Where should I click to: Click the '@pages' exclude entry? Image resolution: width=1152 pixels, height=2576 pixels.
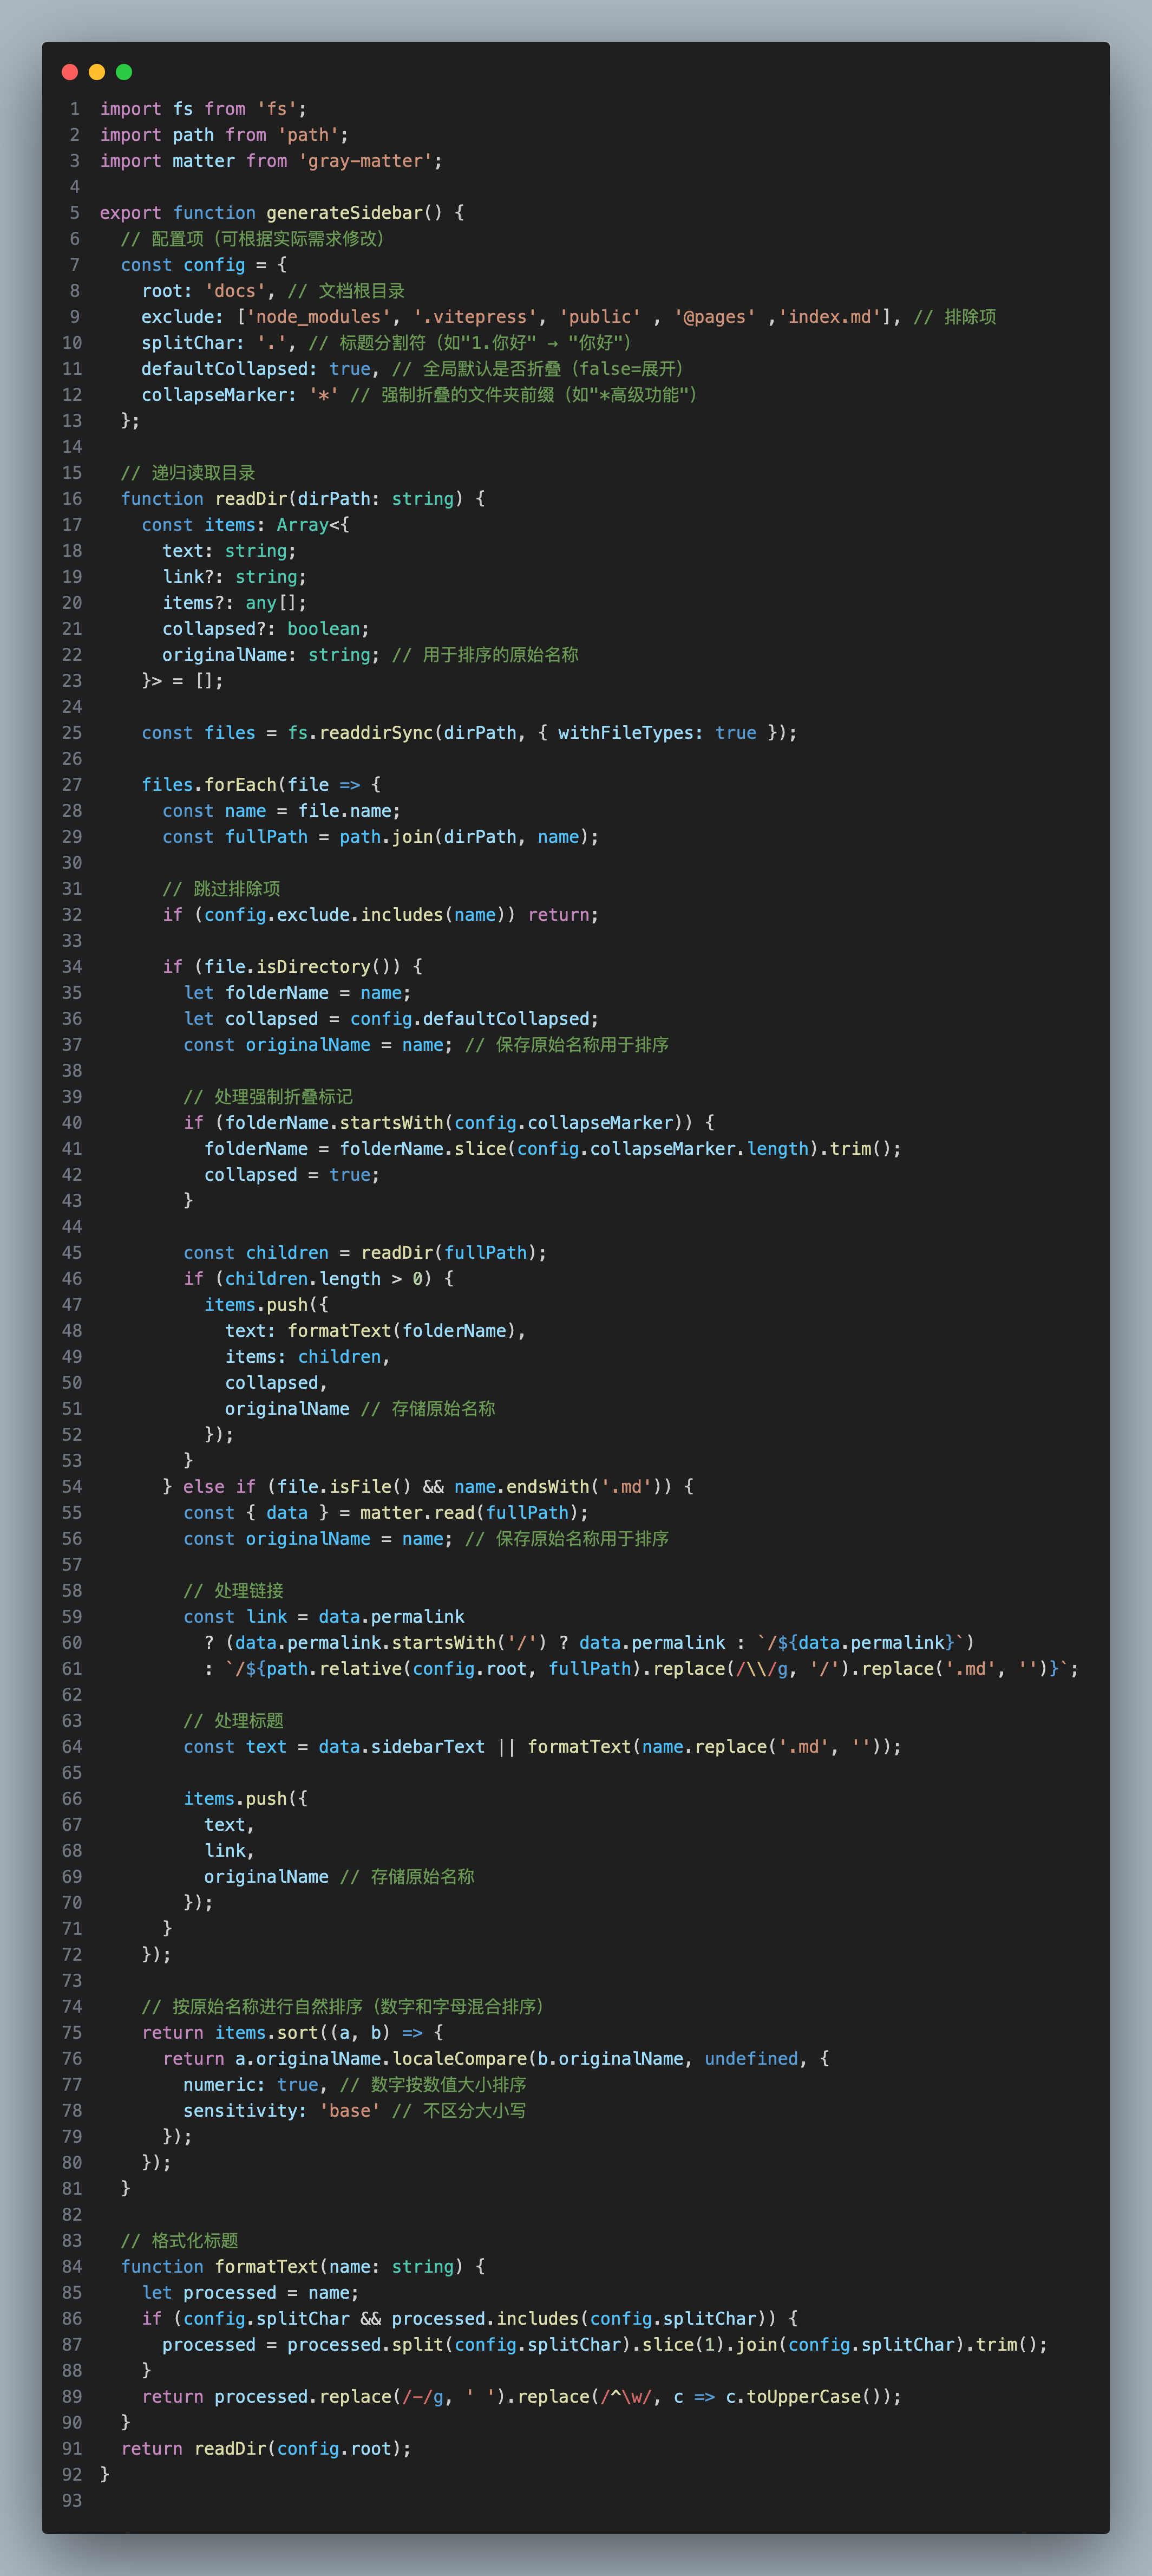715,317
